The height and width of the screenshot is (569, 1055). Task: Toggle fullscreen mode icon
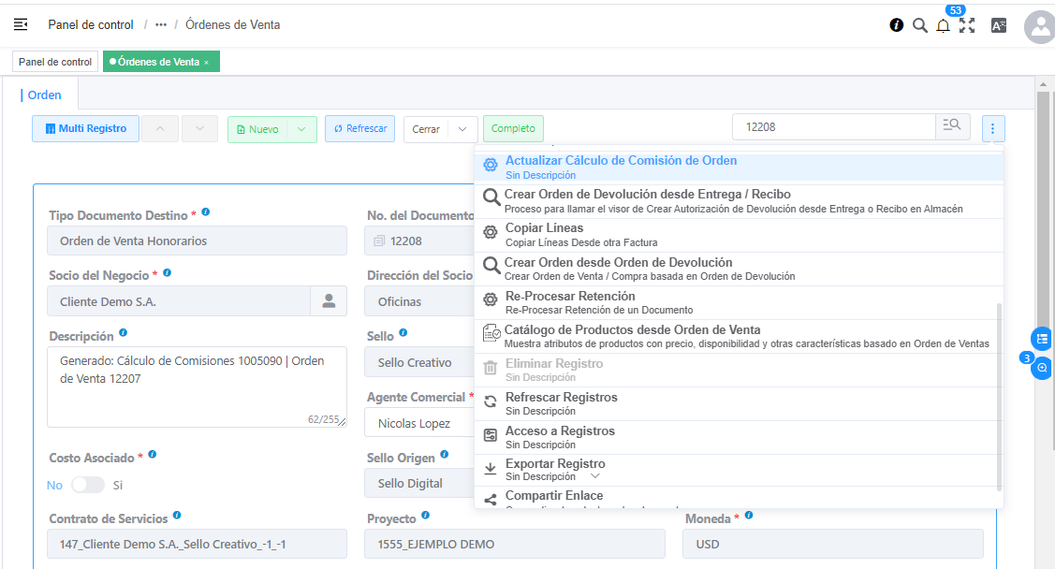tap(967, 25)
